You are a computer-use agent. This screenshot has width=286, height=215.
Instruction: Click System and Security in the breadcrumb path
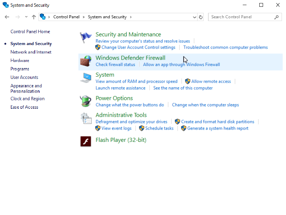click(x=107, y=17)
